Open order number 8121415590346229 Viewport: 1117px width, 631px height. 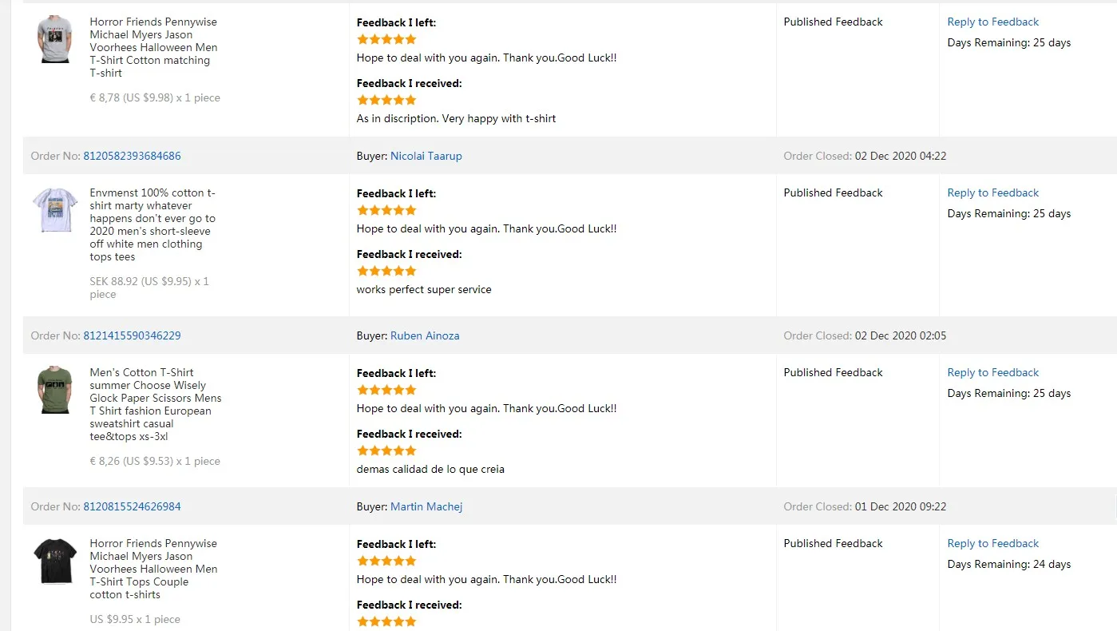132,335
